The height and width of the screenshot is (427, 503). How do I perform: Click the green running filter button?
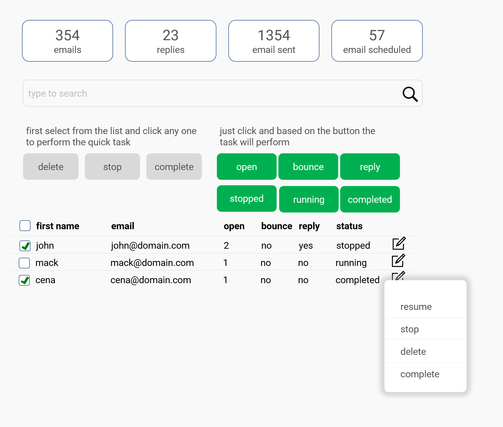309,199
